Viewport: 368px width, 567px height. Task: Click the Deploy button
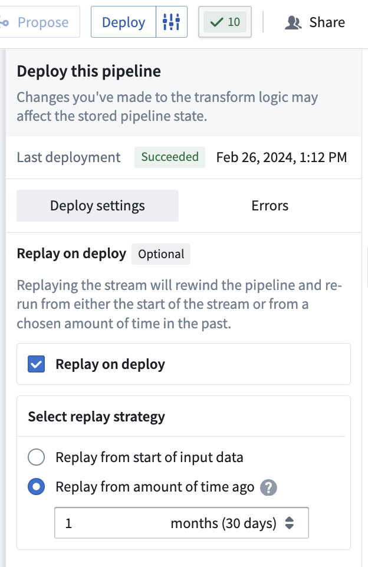123,22
